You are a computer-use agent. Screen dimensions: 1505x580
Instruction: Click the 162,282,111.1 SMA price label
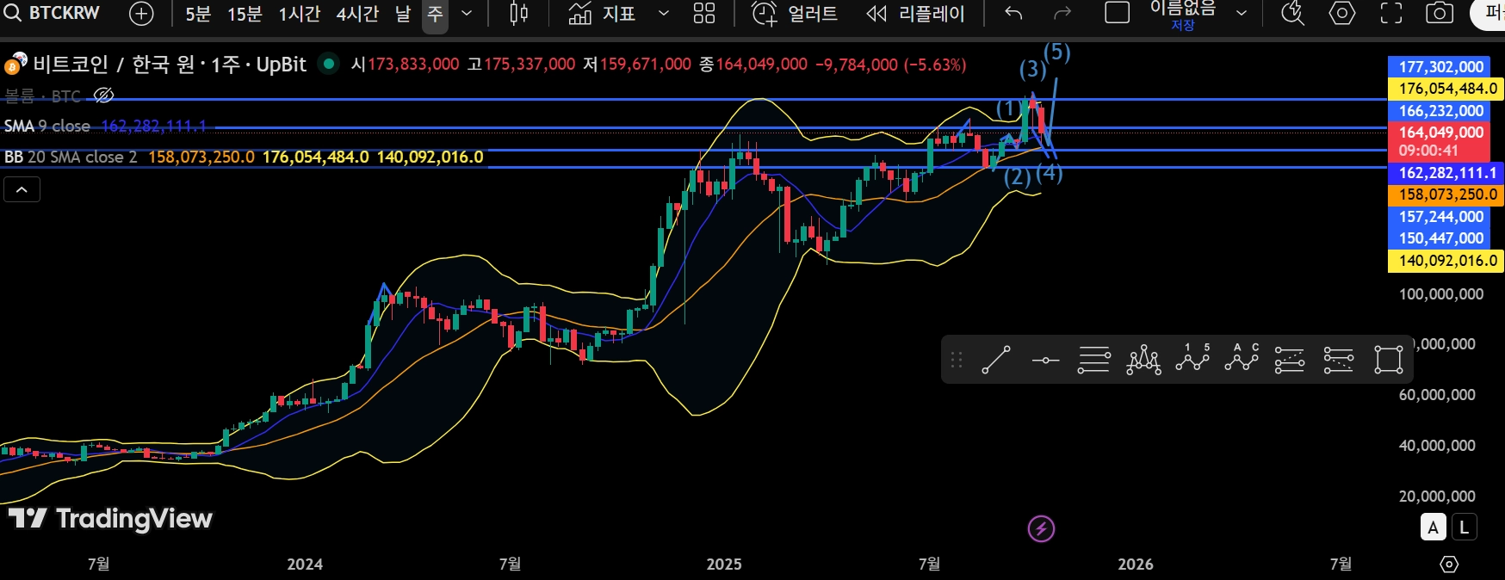click(1446, 173)
